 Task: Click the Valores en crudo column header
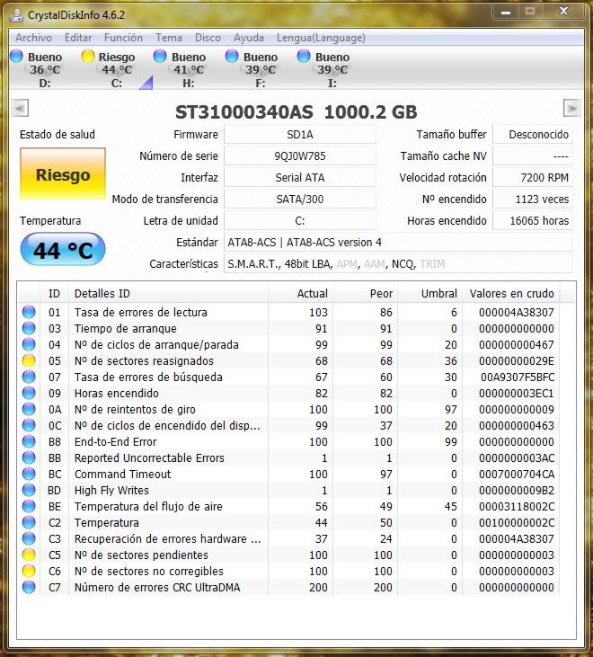(511, 293)
